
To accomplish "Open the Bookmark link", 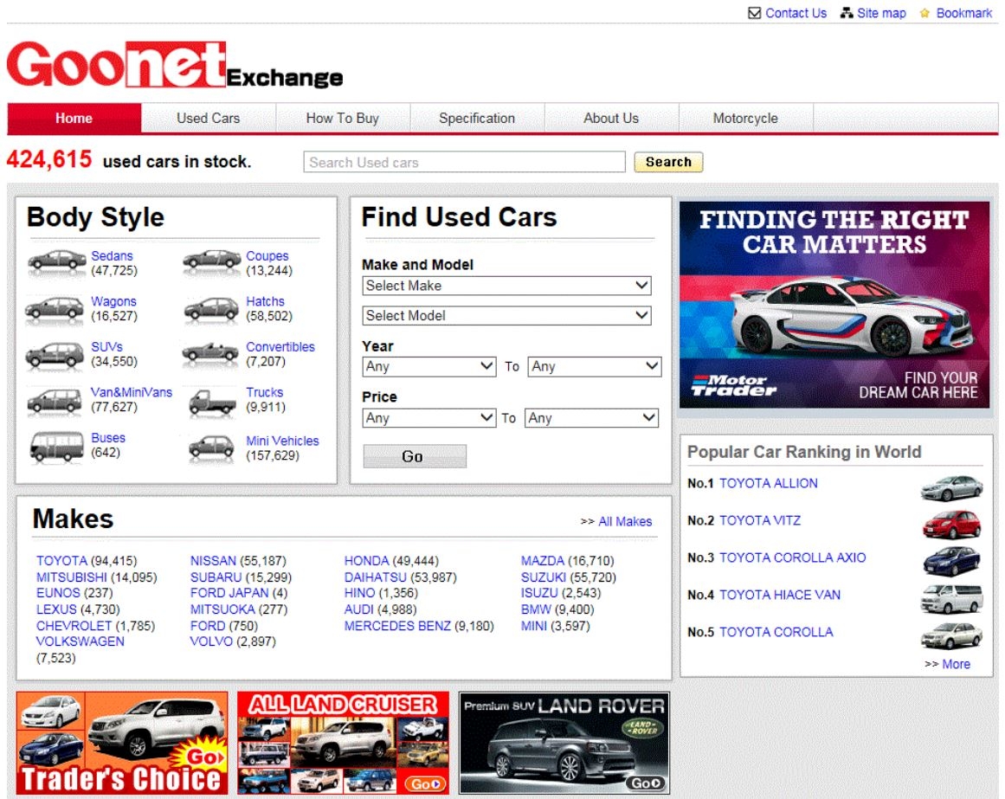I will [x=964, y=13].
